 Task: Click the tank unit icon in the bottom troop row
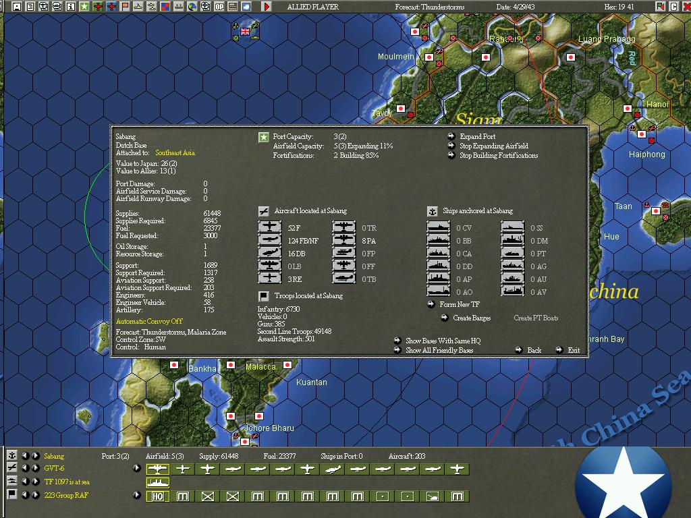[x=433, y=496]
